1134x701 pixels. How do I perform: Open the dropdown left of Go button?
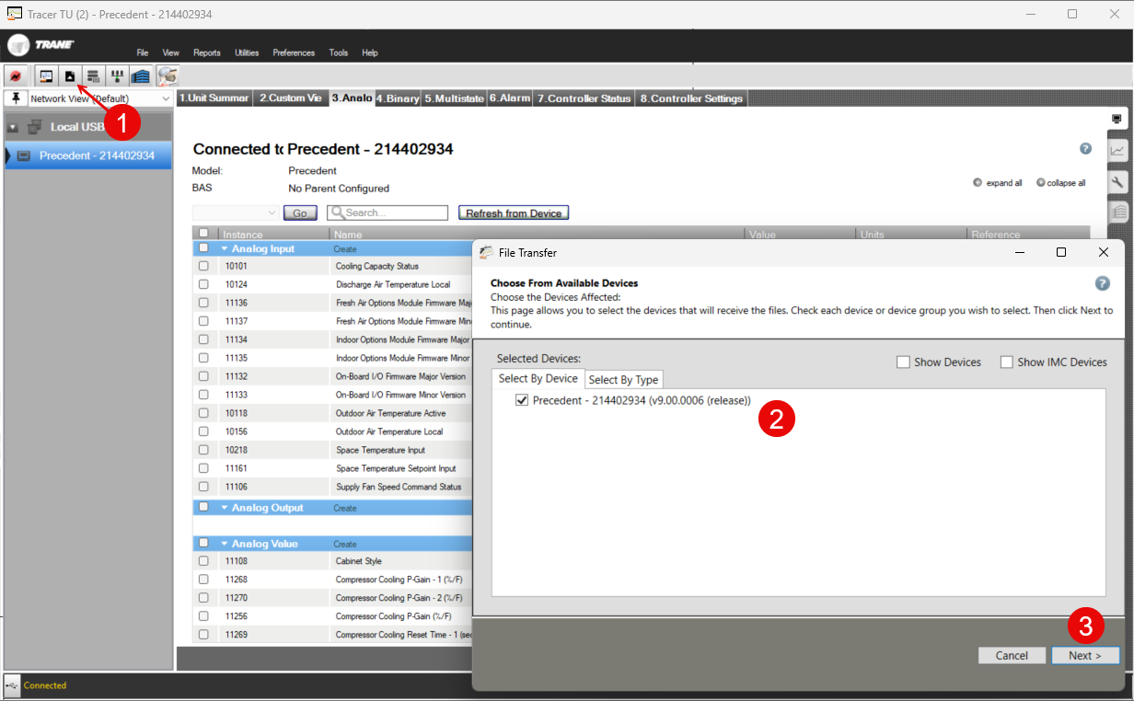[x=235, y=213]
